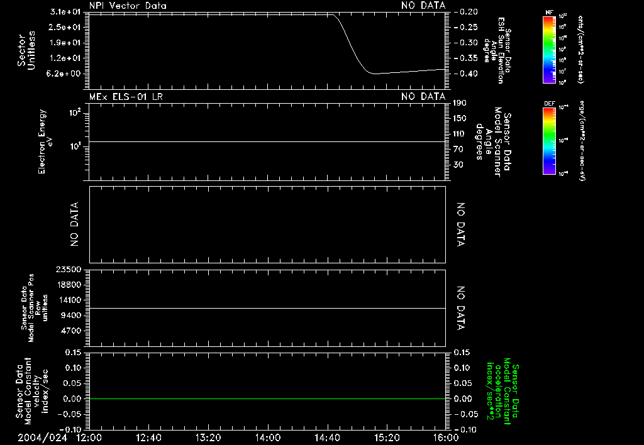This screenshot has height=445, width=644.
Task: Click the '12:00' time axis label
Action: coord(89,437)
